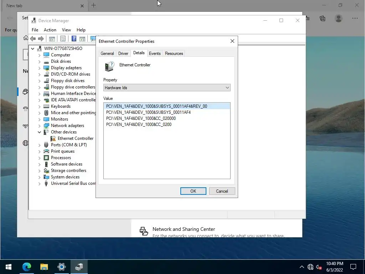Open Settings gear from the taskbar
Screen dimensions: 365x274
click(x=61, y=267)
